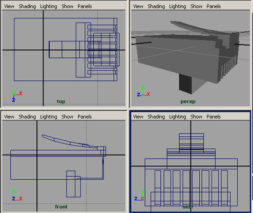Open View menu in persp viewport
This screenshot has height=213, width=253.
[x=138, y=7]
